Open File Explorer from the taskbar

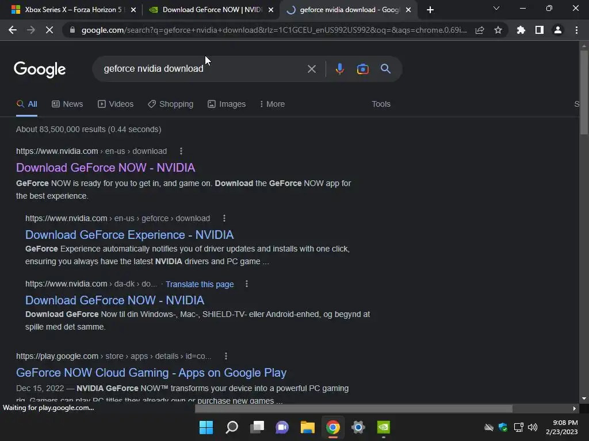(308, 427)
